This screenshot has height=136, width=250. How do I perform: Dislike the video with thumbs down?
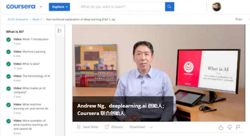pos(230,127)
